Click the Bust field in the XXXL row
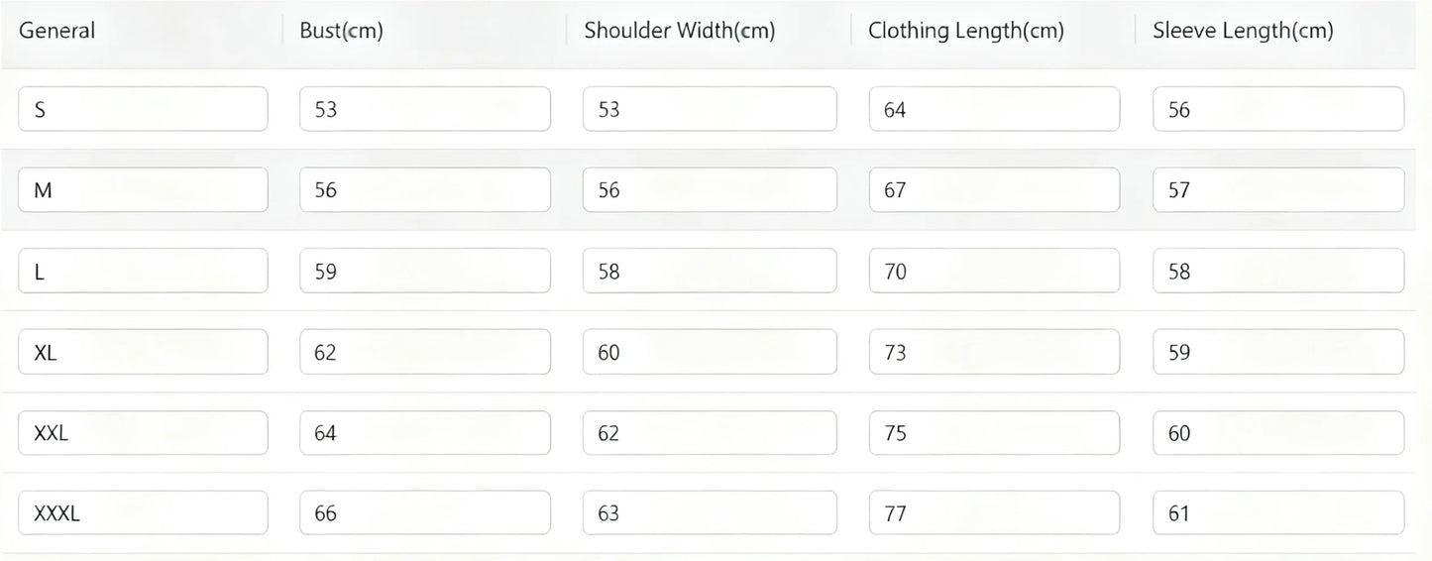This screenshot has width=1432, height=561. coord(424,513)
